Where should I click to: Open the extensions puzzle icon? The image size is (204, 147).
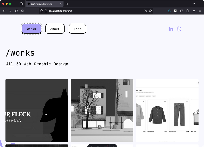pyautogui.click(x=188, y=11)
